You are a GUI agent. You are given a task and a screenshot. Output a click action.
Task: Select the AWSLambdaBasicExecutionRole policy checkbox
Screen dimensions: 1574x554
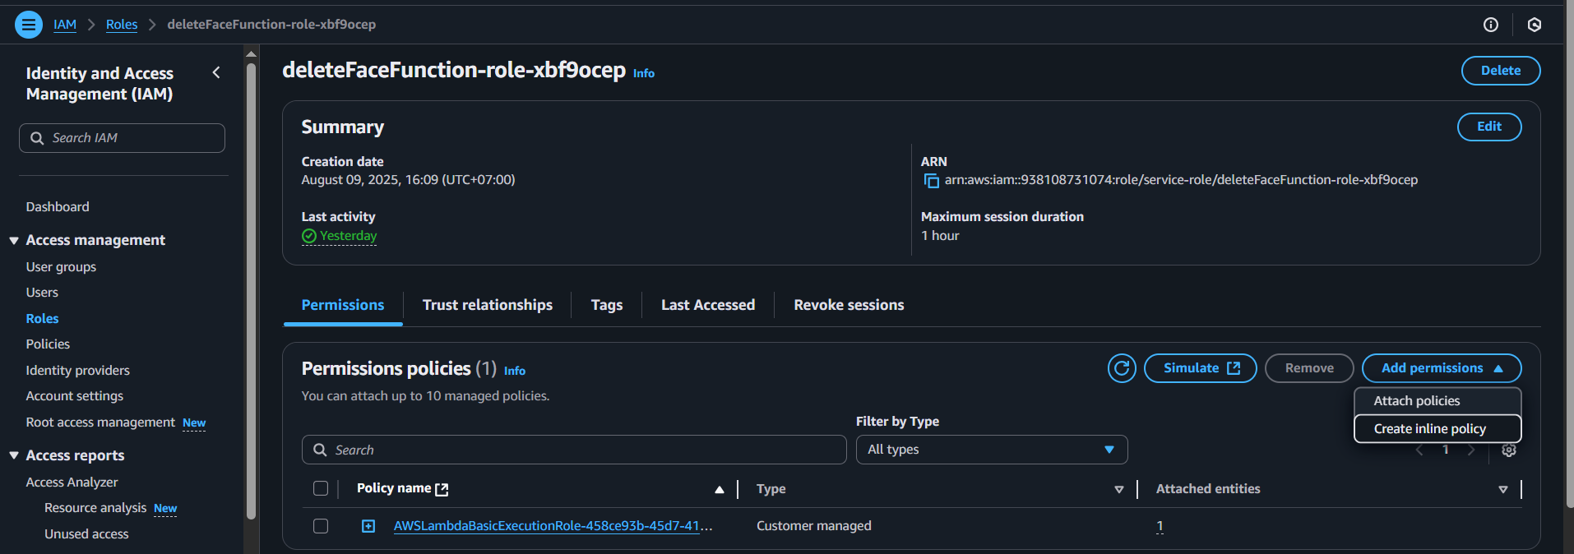click(321, 526)
